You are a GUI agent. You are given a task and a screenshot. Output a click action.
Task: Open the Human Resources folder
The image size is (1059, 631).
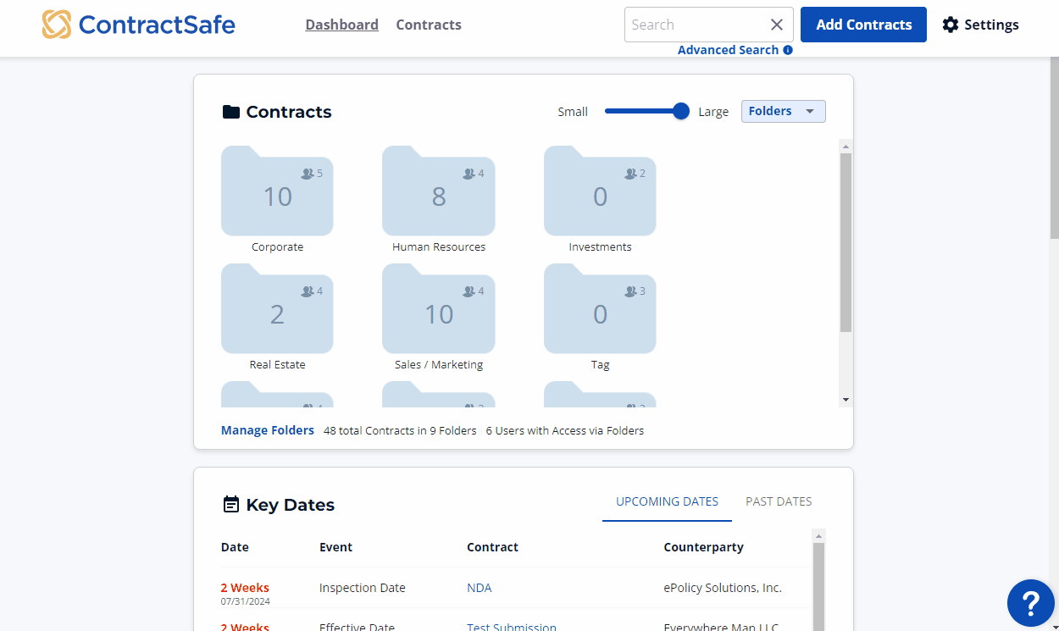tap(438, 195)
